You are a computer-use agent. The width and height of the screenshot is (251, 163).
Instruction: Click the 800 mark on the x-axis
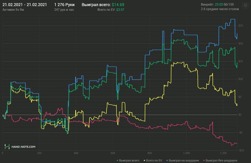coord(150,153)
